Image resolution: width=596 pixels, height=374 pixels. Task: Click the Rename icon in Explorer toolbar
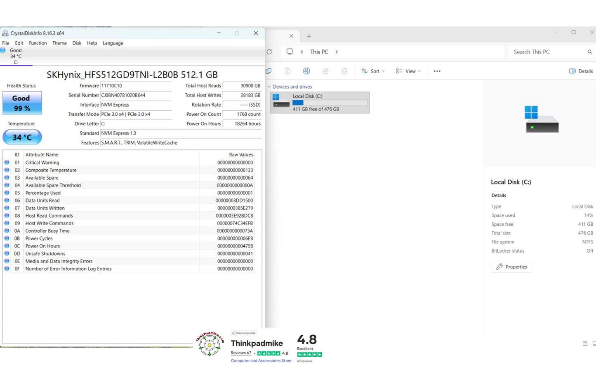[306, 71]
